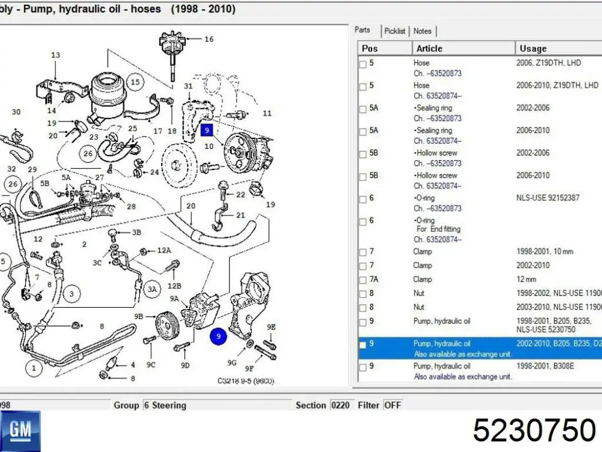This screenshot has width=602, height=452.
Task: Tick checkbox for Hose 2006, Z19DTH, LHD
Action: pyautogui.click(x=363, y=64)
